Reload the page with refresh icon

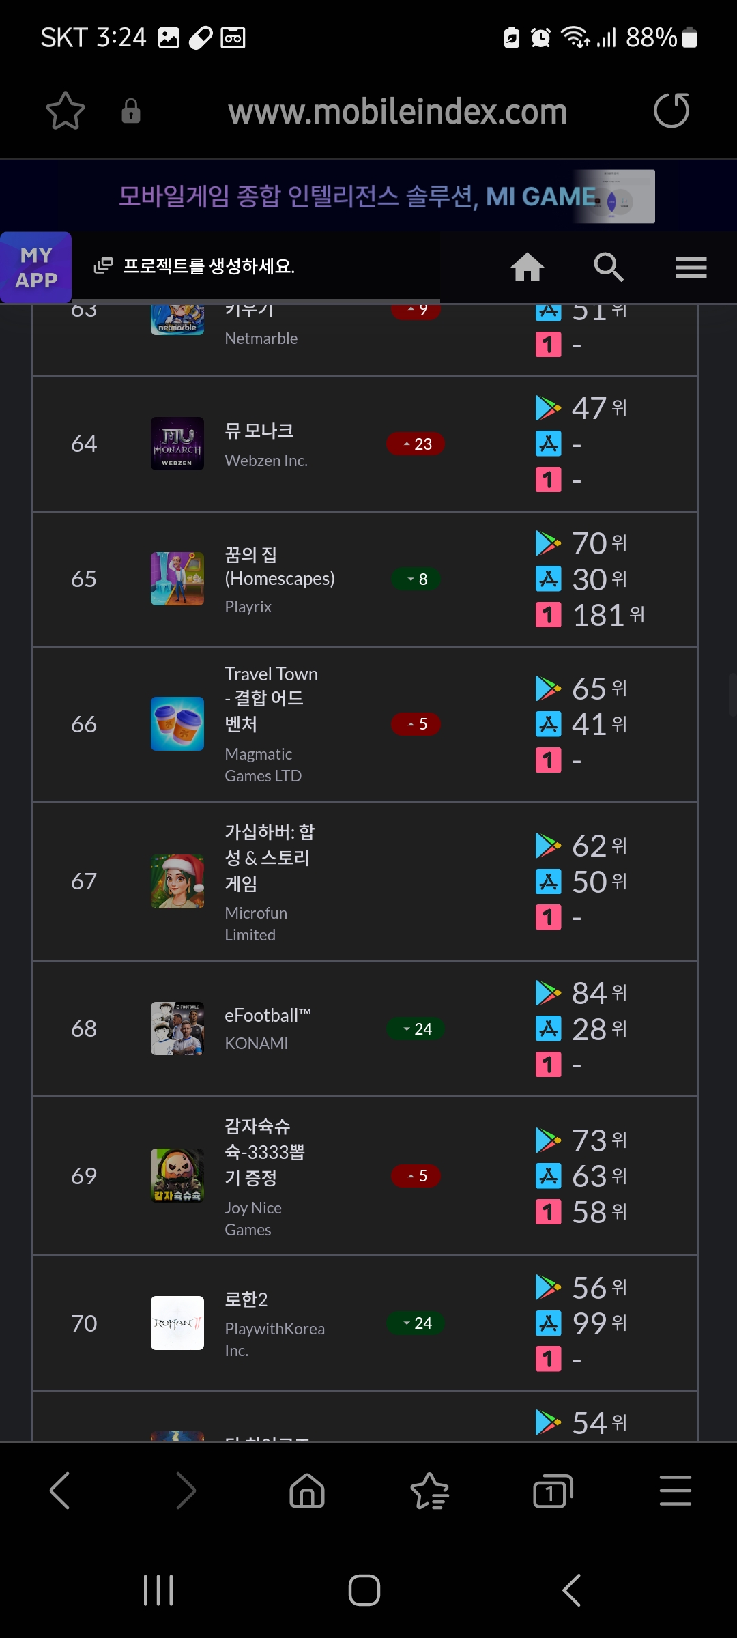pyautogui.click(x=671, y=111)
